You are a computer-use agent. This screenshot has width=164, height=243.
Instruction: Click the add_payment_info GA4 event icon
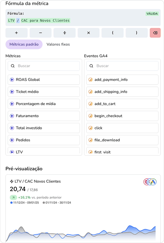tap(90, 80)
